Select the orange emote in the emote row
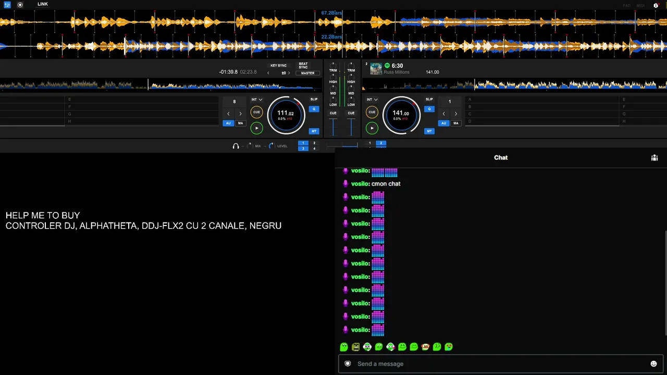The width and height of the screenshot is (667, 375). click(x=425, y=347)
